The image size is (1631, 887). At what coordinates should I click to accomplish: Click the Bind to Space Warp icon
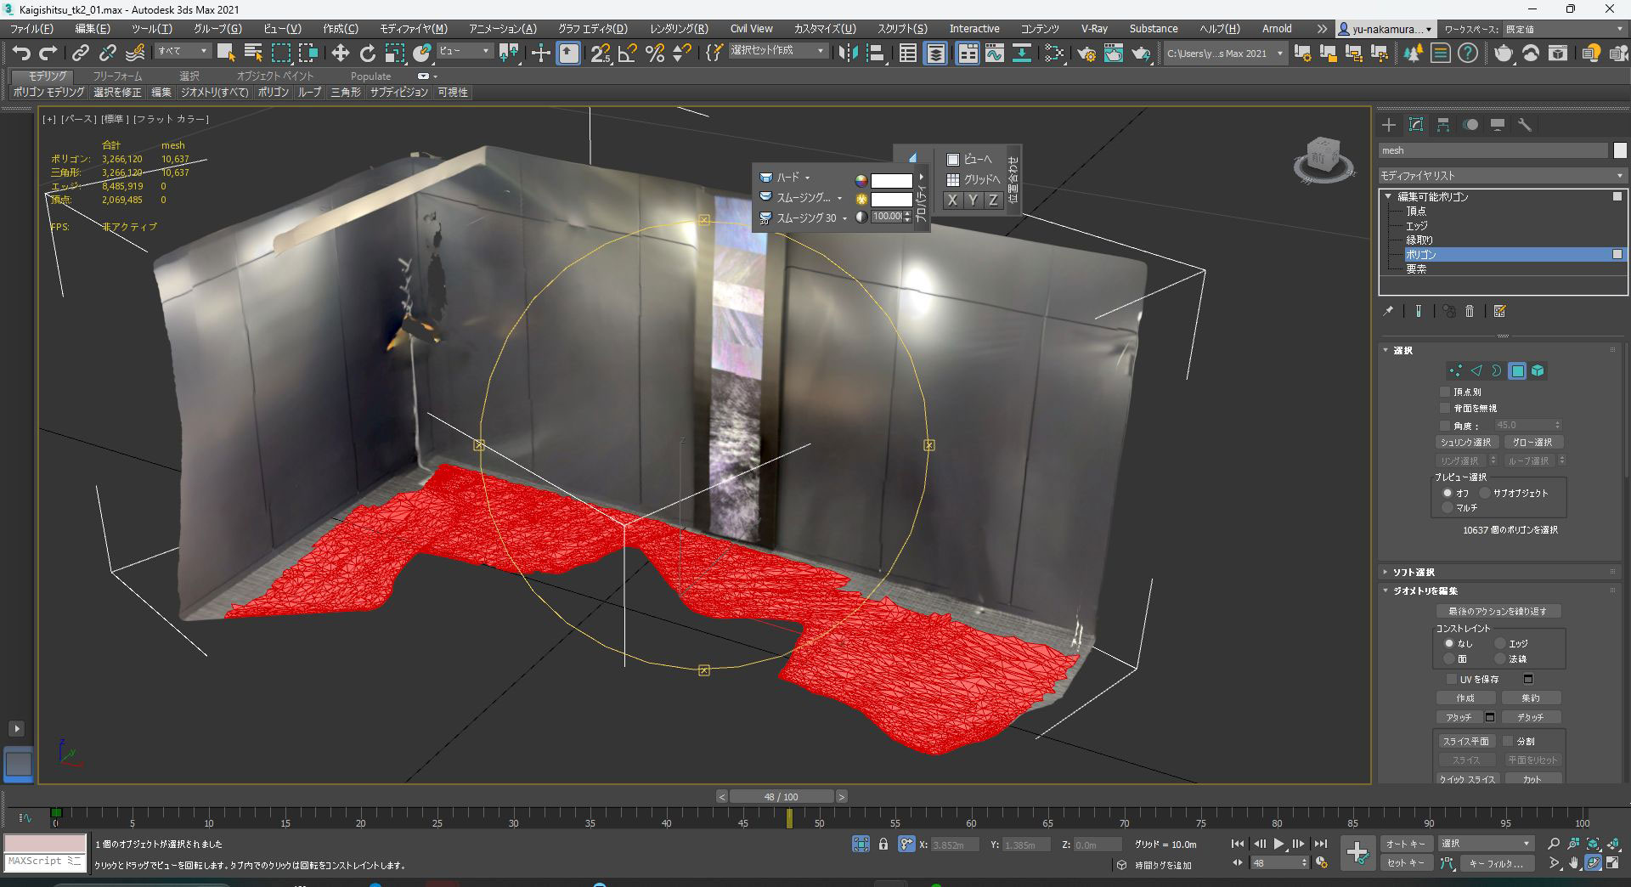(x=135, y=54)
